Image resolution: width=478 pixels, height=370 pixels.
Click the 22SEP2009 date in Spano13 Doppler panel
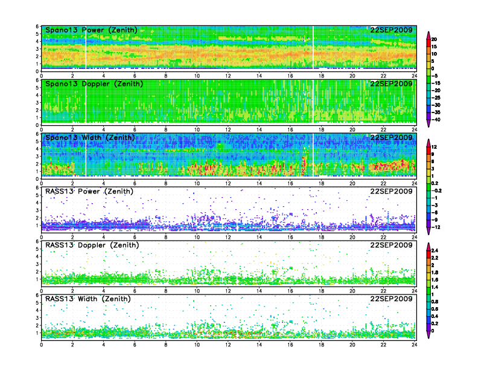coord(391,83)
